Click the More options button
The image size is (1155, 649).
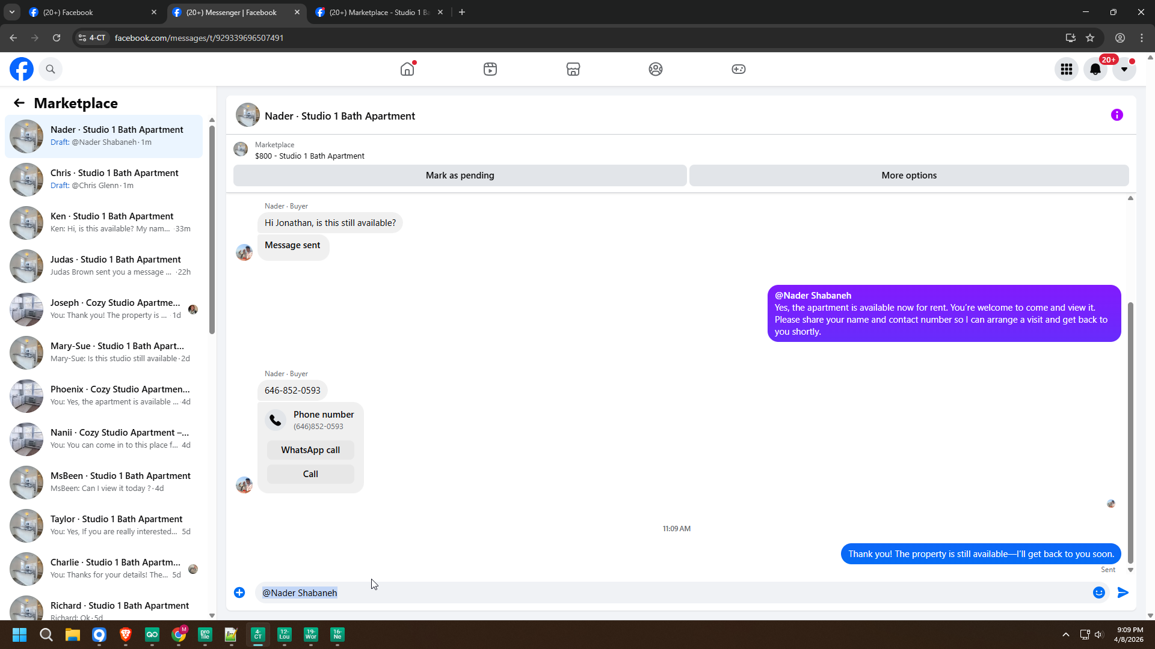point(908,175)
